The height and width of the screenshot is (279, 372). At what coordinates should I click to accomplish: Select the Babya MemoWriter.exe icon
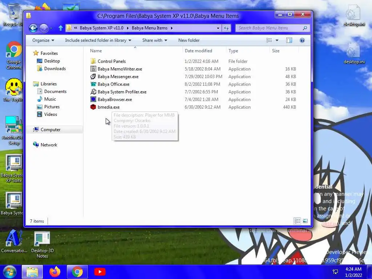[93, 69]
